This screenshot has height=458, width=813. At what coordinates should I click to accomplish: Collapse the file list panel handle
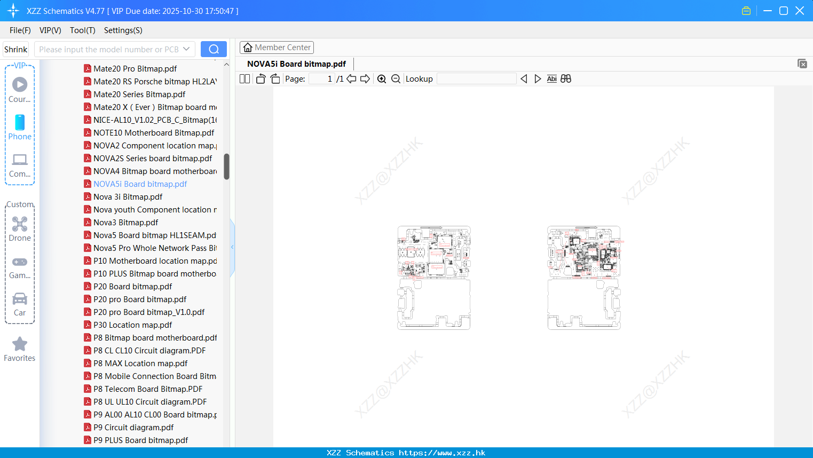click(x=232, y=247)
